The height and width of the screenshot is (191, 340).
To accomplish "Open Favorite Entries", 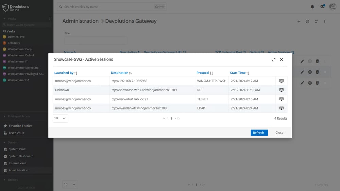I will point(20,126).
